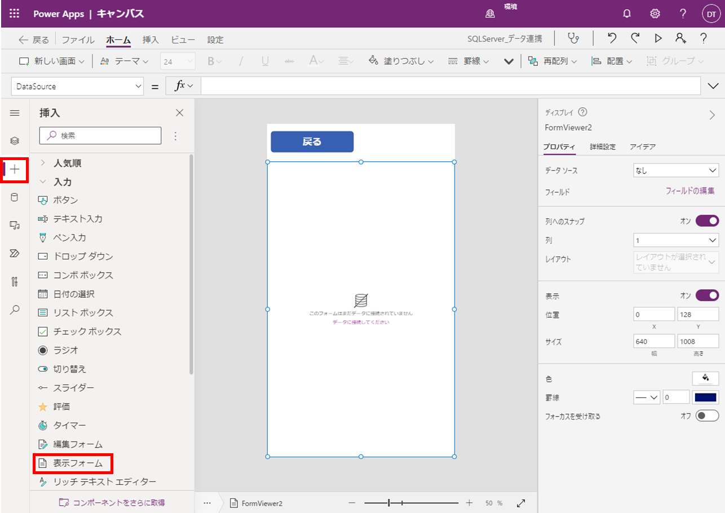Open the property selector DataSource dropdown

coord(78,86)
